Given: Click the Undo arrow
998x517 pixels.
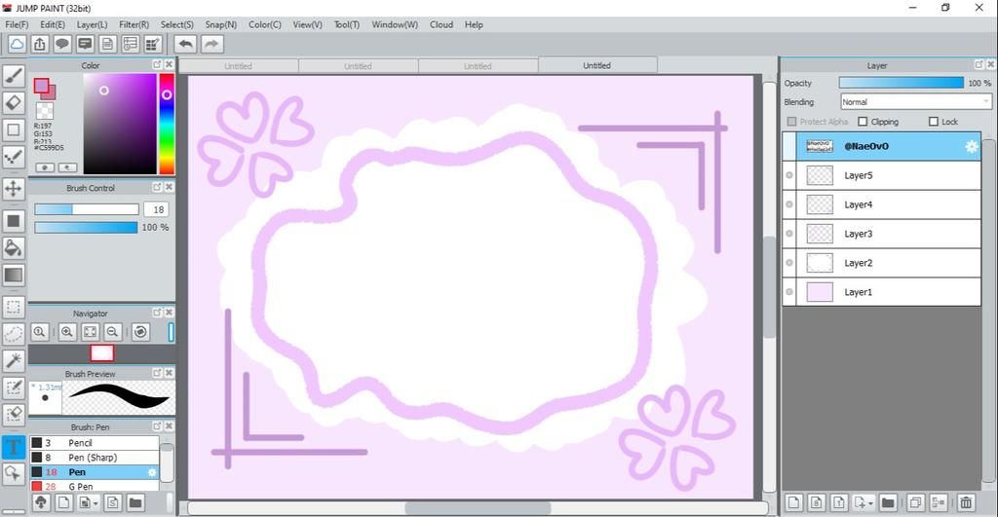Looking at the screenshot, I should coord(185,44).
